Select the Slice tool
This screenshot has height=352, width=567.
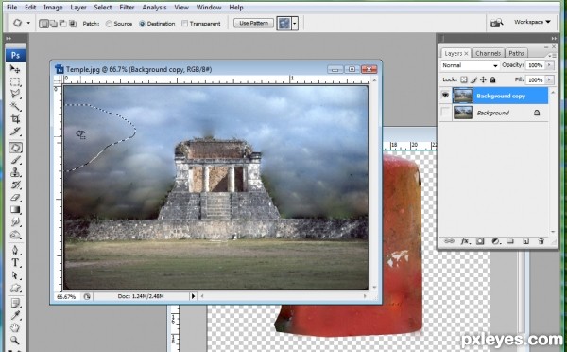15,132
